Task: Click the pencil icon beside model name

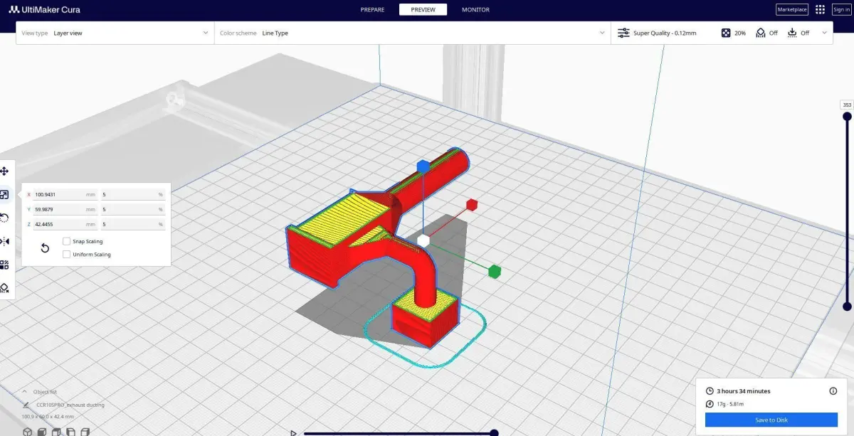Action: [26, 405]
